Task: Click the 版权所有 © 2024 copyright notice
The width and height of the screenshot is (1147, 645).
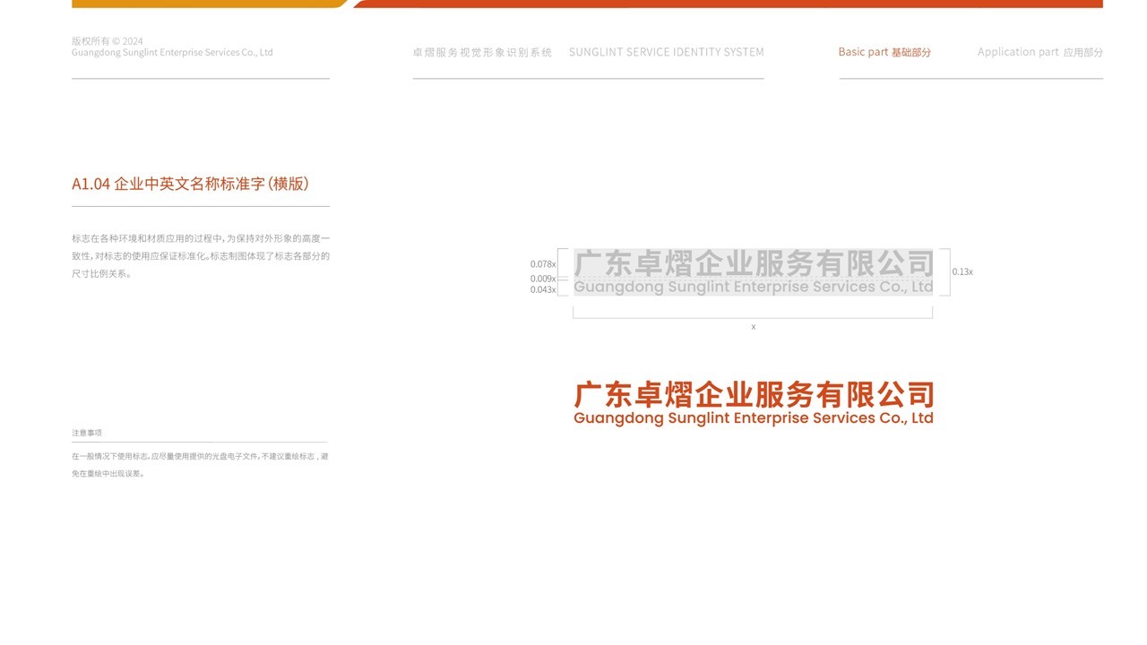Action: (x=172, y=47)
